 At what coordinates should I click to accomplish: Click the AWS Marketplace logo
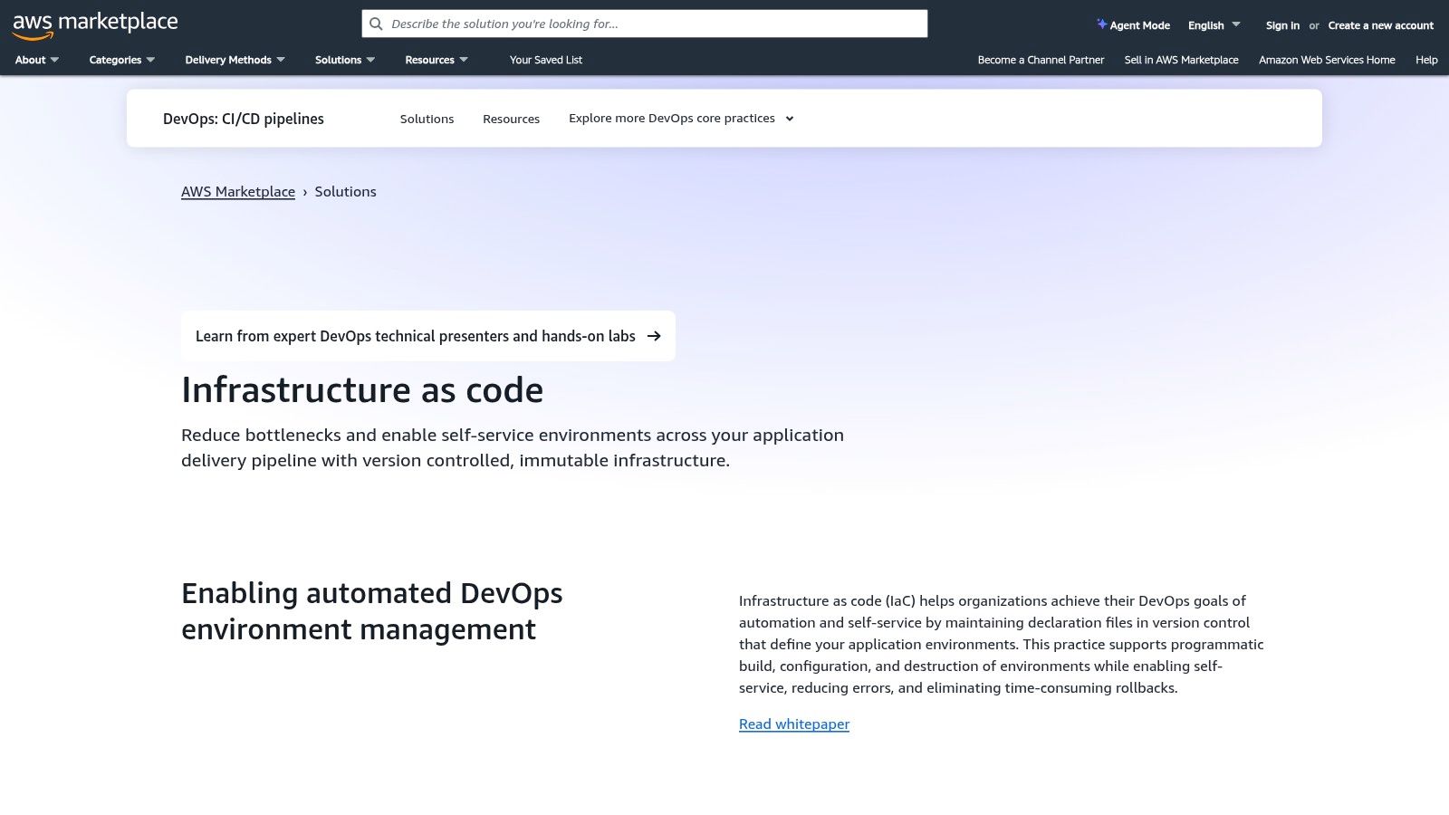click(x=94, y=23)
